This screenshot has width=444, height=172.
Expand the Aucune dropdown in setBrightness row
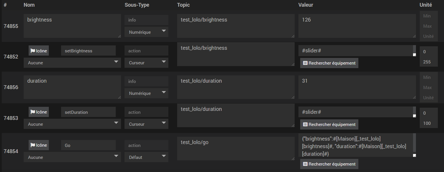click(x=72, y=63)
